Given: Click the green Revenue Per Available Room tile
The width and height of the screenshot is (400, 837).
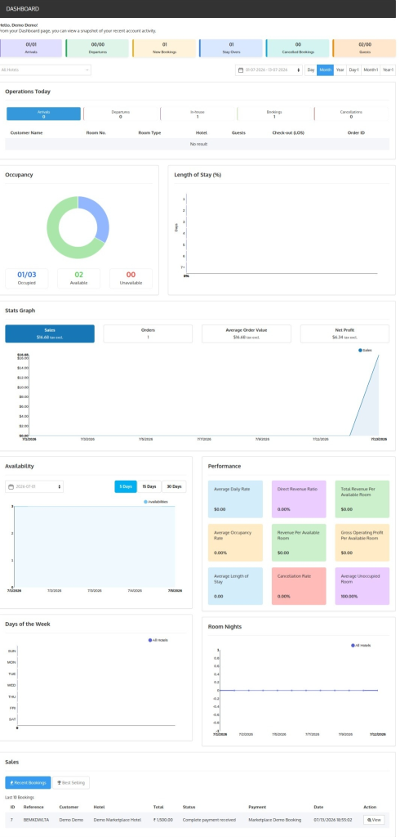Looking at the screenshot, I should point(299,543).
